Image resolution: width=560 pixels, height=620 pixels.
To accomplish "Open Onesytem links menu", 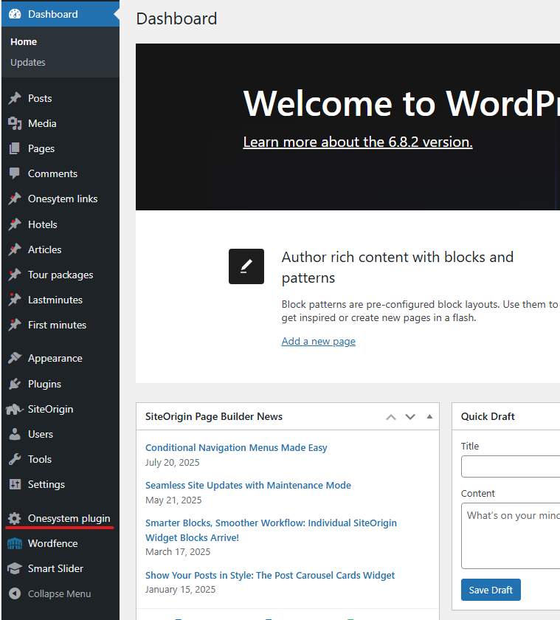I will pos(61,199).
